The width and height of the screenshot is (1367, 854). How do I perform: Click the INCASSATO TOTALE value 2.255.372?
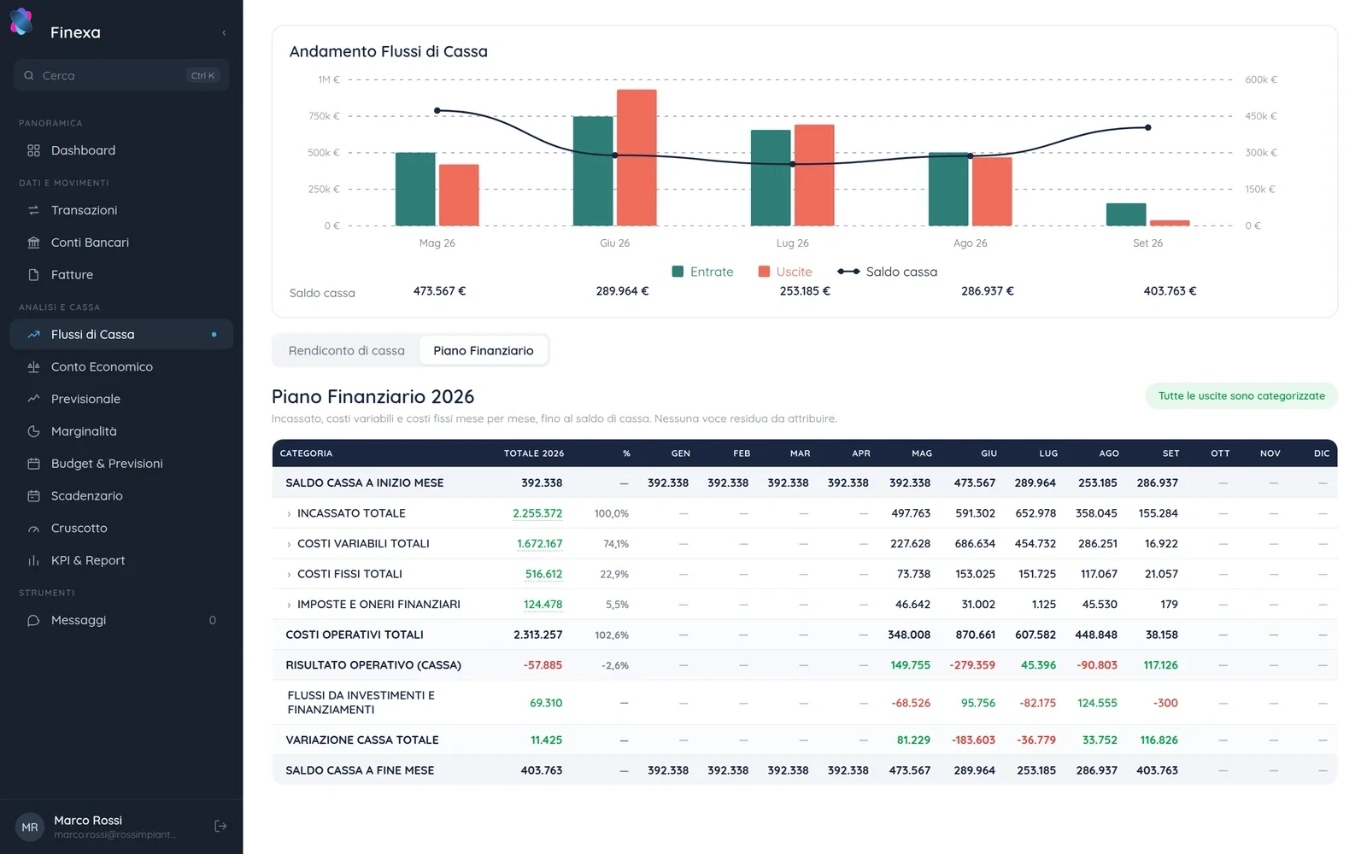click(537, 513)
